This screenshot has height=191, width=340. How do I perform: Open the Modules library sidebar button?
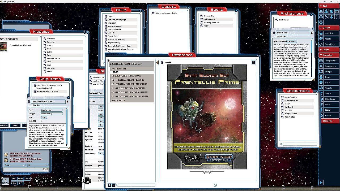coord(329,33)
